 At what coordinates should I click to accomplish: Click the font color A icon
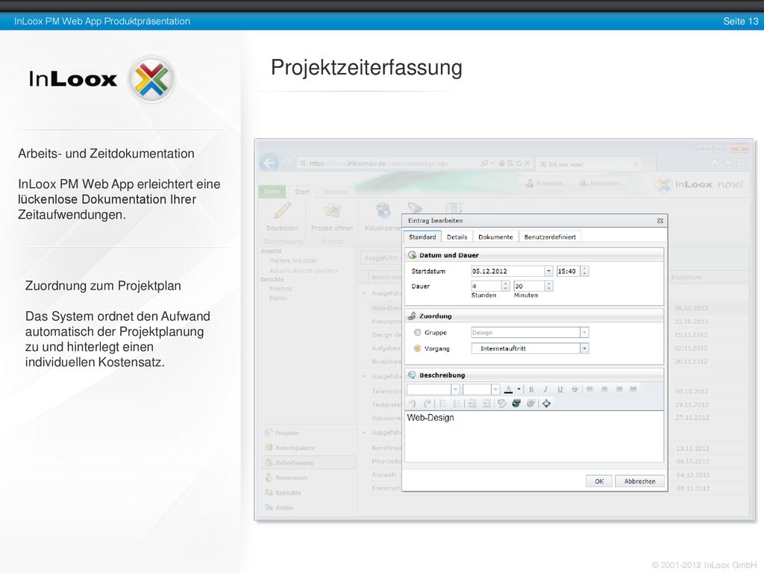click(508, 389)
